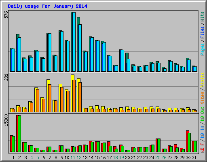
Task: Click day 10 on the x-axis
Action: (x=67, y=158)
